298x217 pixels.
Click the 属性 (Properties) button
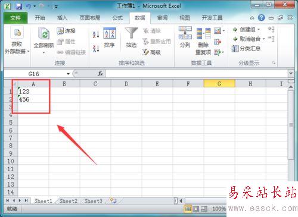(66, 42)
